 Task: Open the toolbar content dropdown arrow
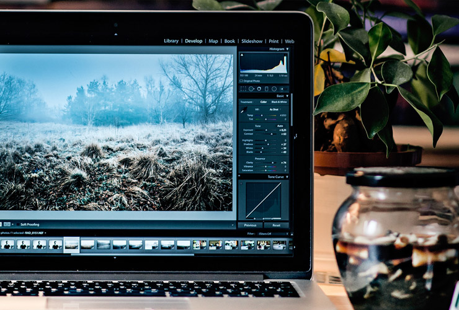pos(233,225)
